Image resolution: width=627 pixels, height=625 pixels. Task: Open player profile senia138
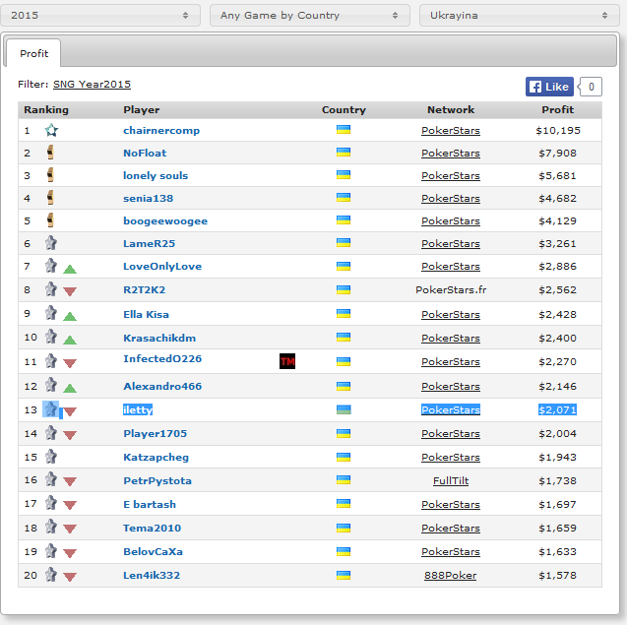pos(149,198)
